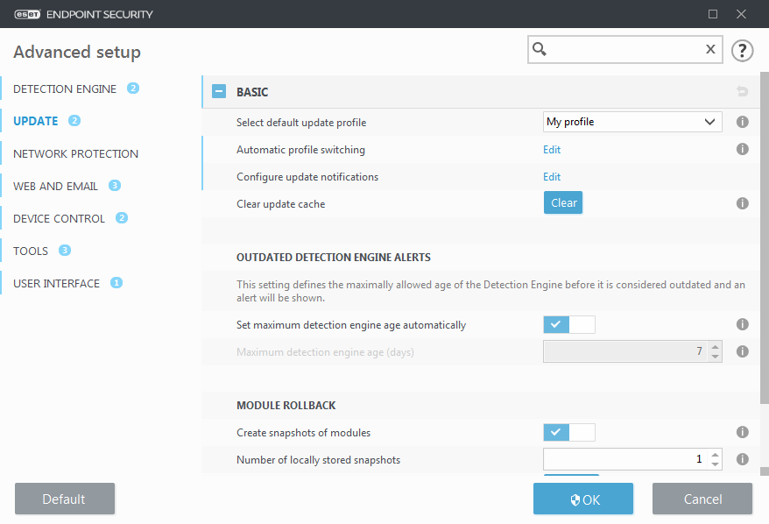This screenshot has width=769, height=524.
Task: Show info for Set maximum detection engine age automatically
Action: click(743, 324)
